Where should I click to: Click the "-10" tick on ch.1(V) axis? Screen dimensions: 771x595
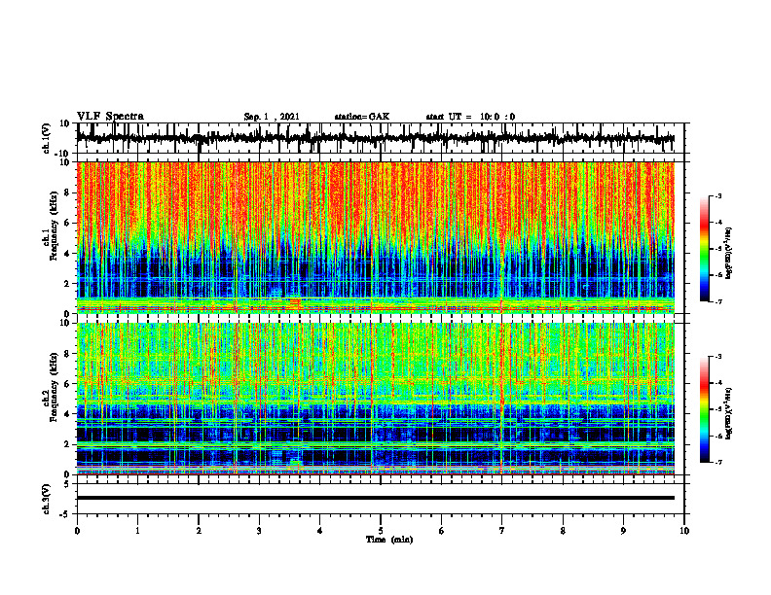[63, 154]
